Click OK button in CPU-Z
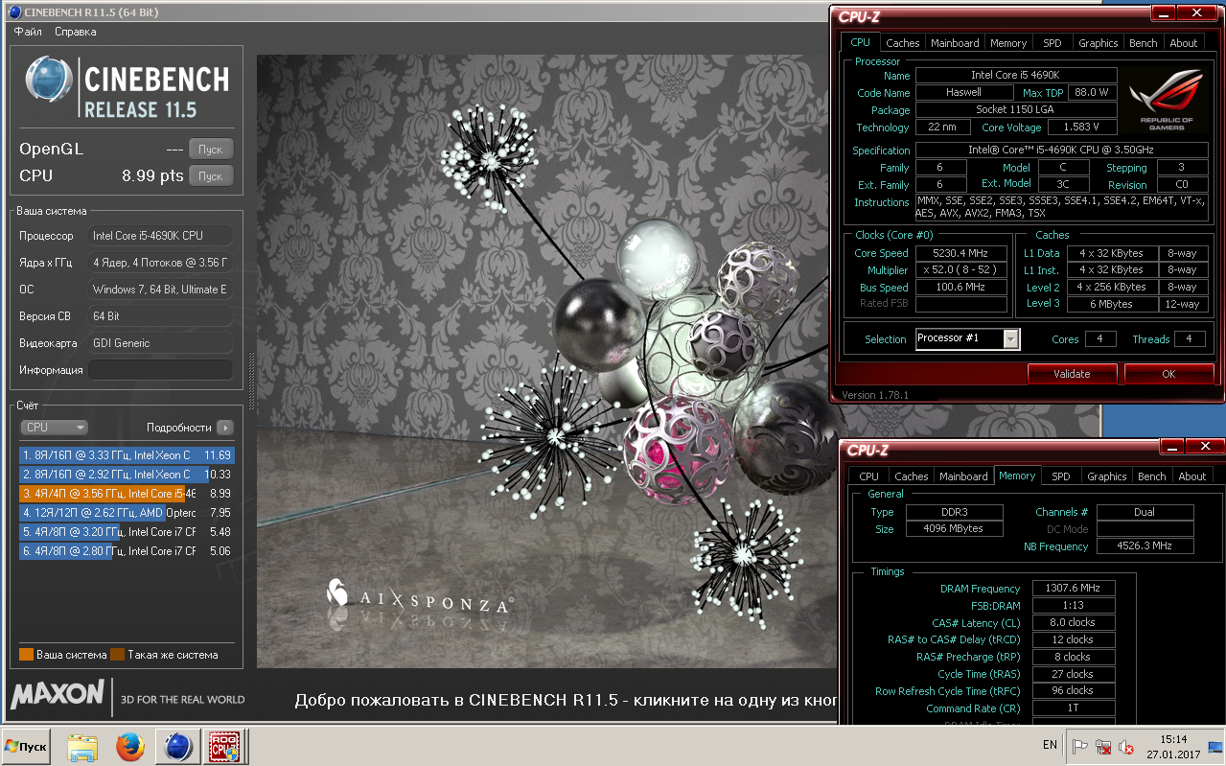The width and height of the screenshot is (1226, 766). coord(1168,374)
